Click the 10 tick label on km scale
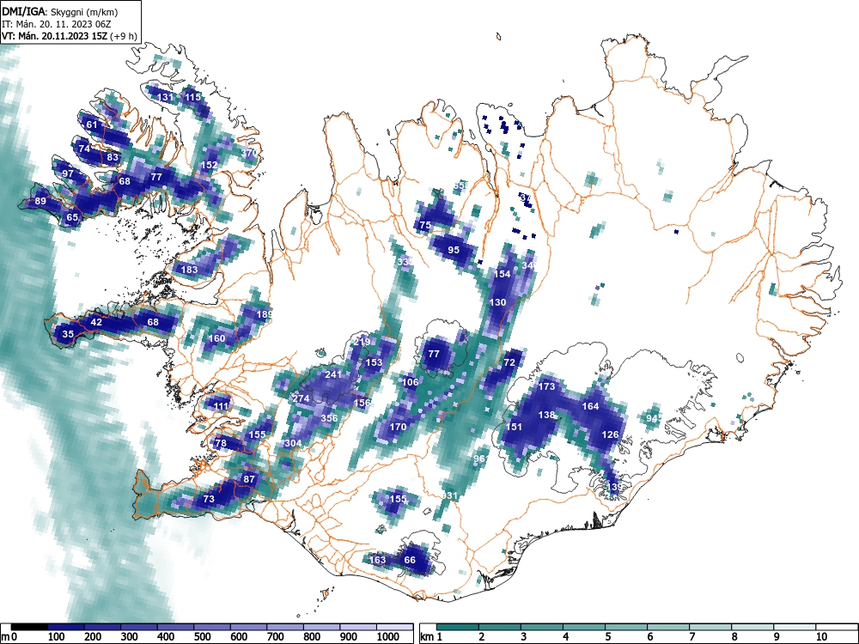The width and height of the screenshot is (859, 644). pos(820,636)
